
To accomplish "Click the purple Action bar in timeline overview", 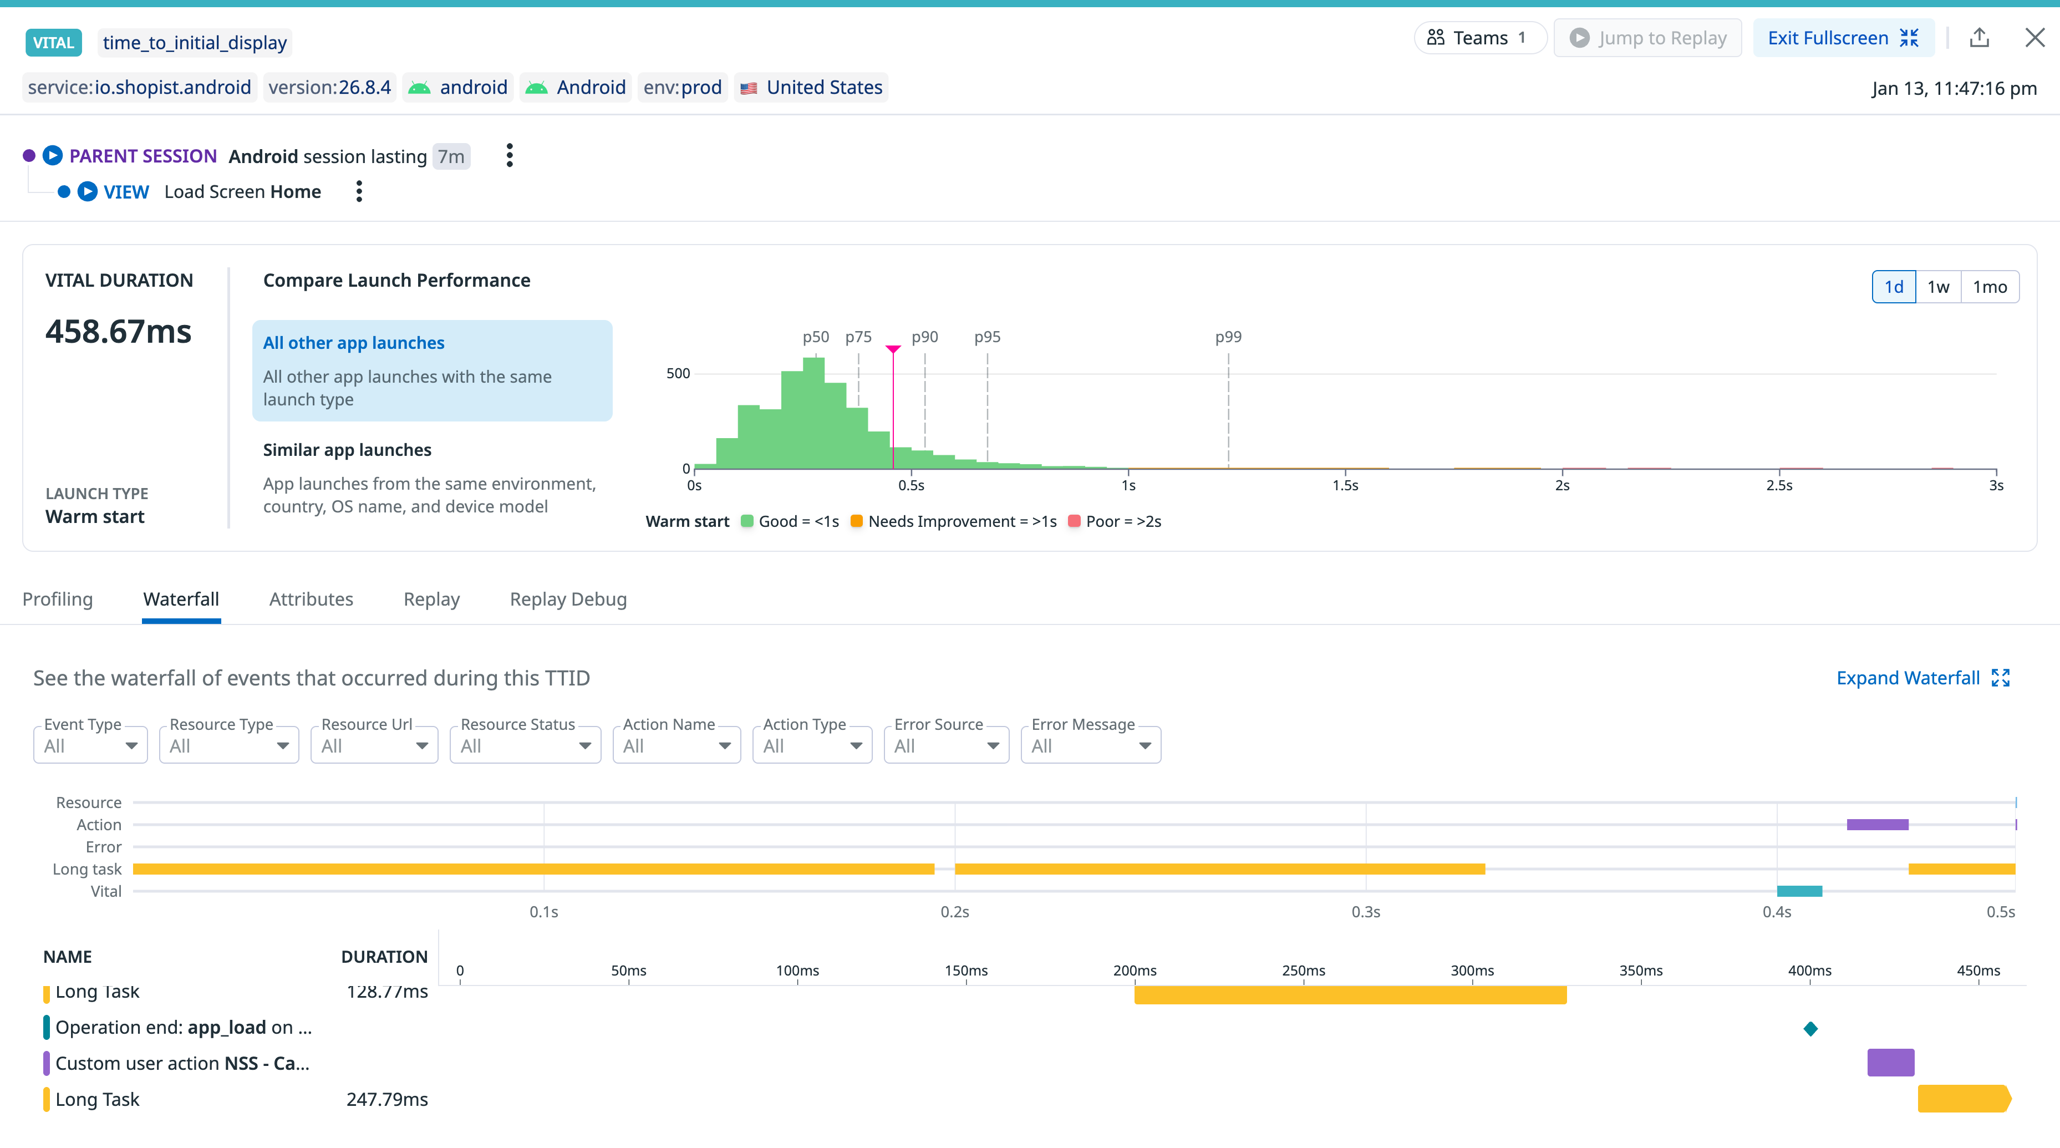I will pyautogui.click(x=1877, y=825).
